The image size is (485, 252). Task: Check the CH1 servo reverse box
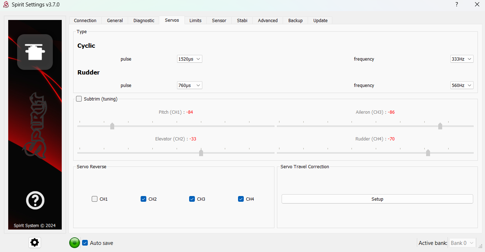95,199
